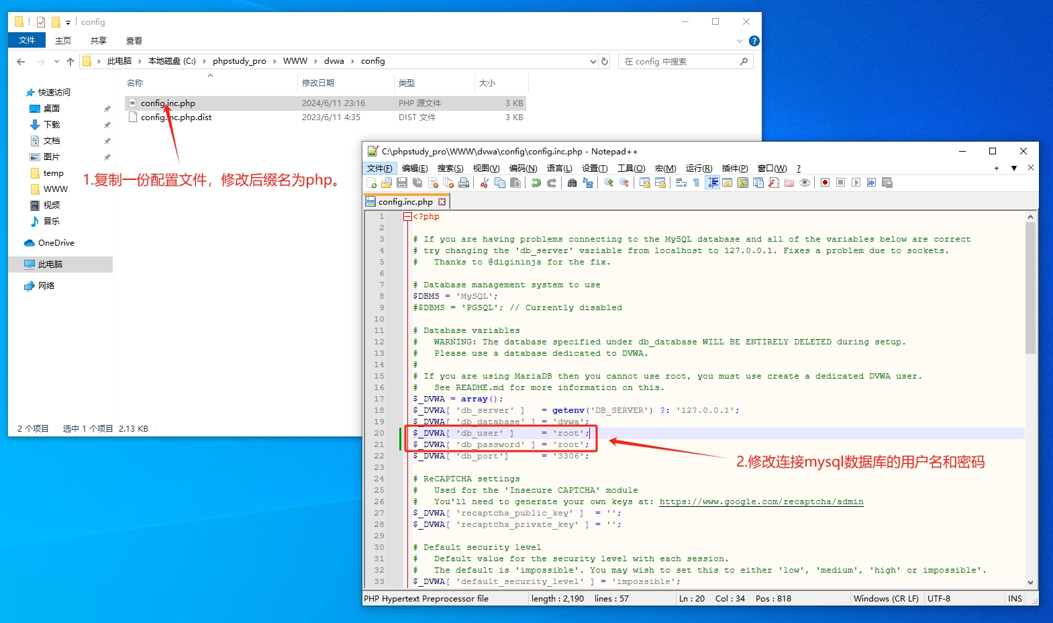
Task: Open the recaptcha admin URL in code
Action: click(761, 501)
